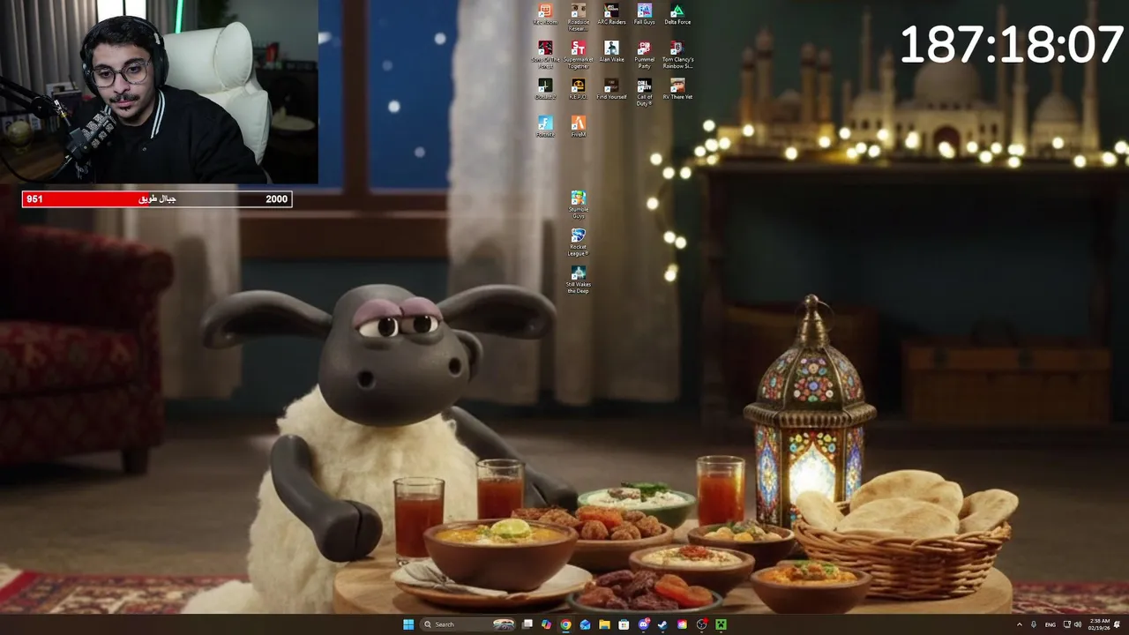Click the red goal progress bar

coord(157,199)
